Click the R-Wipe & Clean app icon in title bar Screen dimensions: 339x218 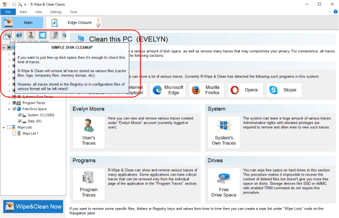4,4
